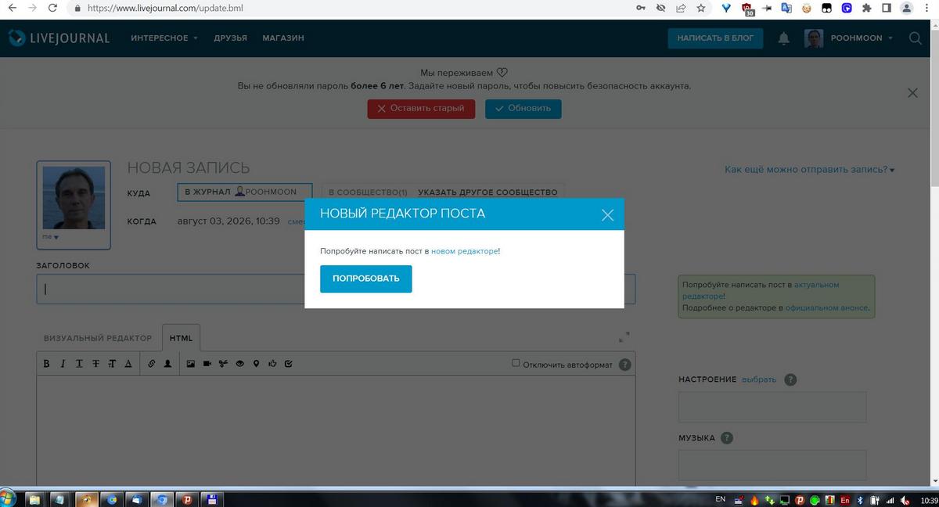Expand 'Как ещё можно отправить запись?'
The image size is (939, 507).
pyautogui.click(x=809, y=169)
